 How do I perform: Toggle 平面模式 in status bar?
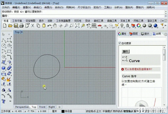pos(107,111)
